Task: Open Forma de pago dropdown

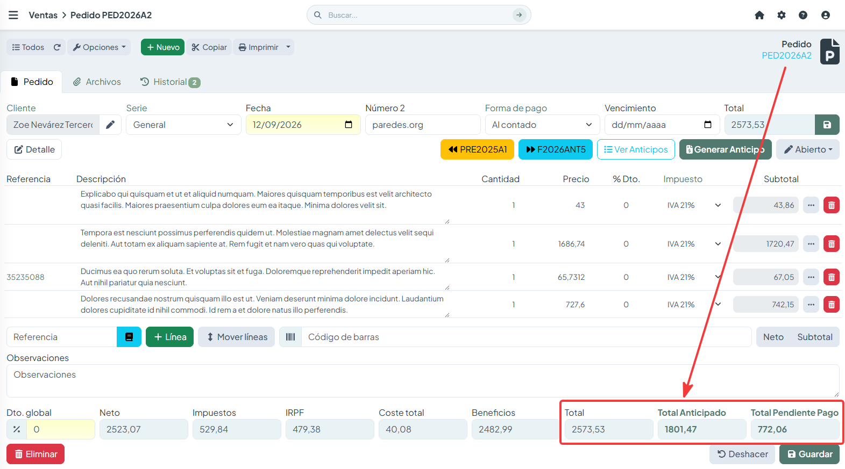Action: (x=542, y=125)
